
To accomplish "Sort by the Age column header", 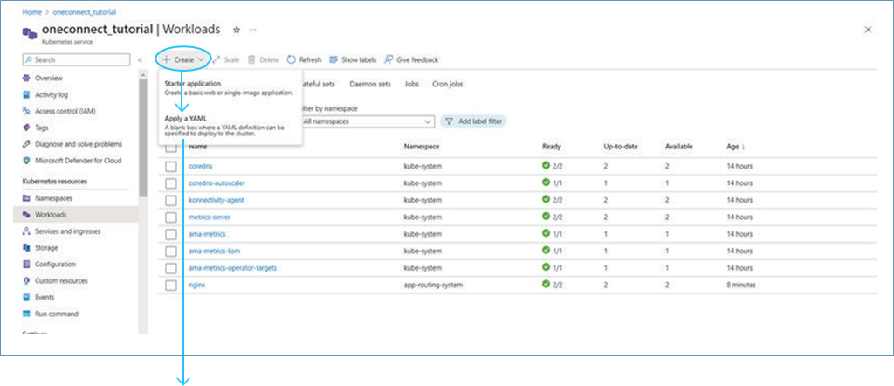I will (735, 147).
